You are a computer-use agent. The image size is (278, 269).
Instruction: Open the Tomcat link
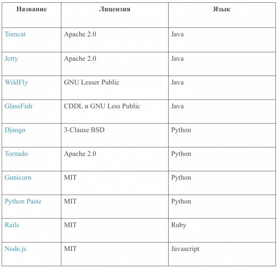[15, 35]
